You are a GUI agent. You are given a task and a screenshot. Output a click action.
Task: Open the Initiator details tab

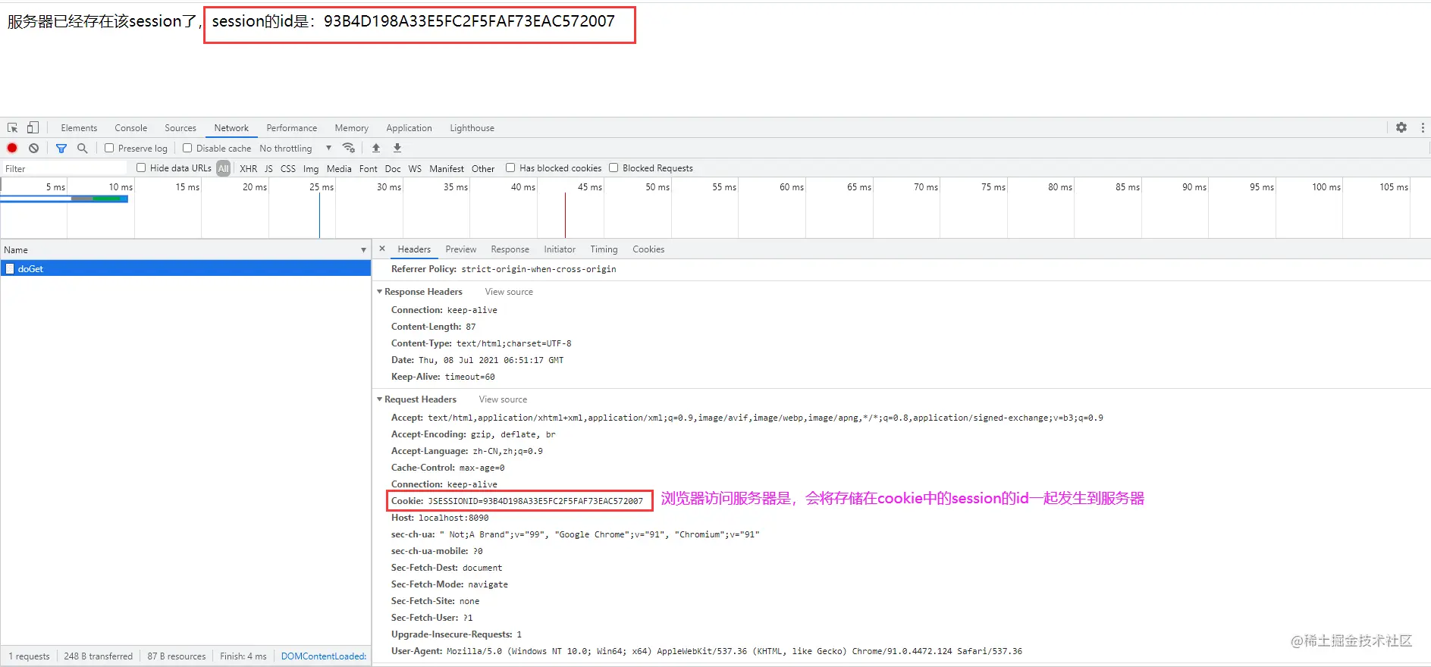(x=560, y=249)
